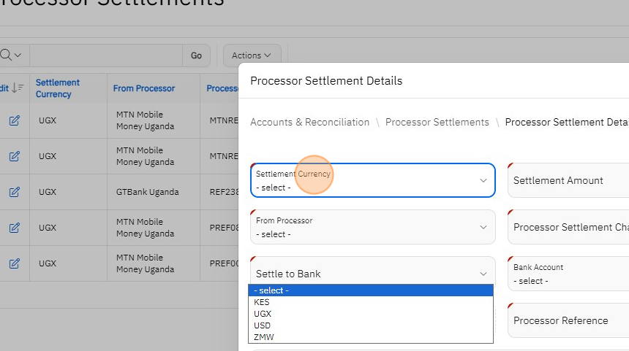The height and width of the screenshot is (351, 629).
Task: Click the Processor Settlements breadcrumb link
Action: point(437,122)
